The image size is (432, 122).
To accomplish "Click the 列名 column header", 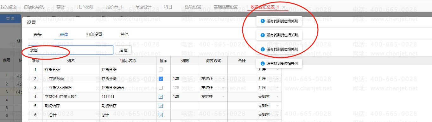I will 71,61.
